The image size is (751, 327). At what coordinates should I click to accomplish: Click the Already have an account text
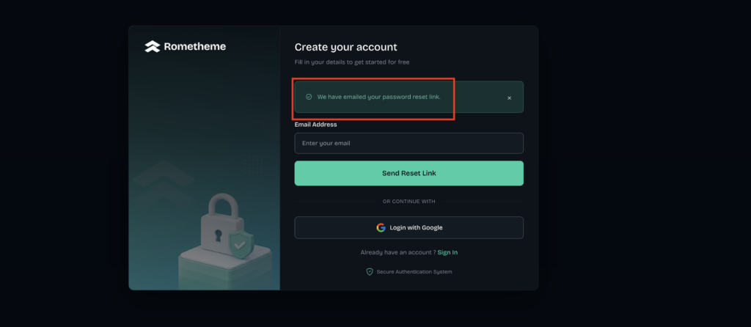click(398, 252)
